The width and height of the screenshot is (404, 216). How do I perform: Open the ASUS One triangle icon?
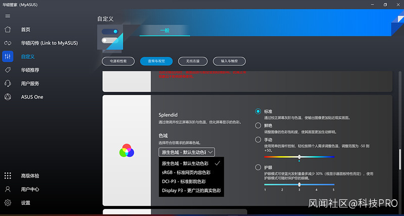(x=8, y=97)
